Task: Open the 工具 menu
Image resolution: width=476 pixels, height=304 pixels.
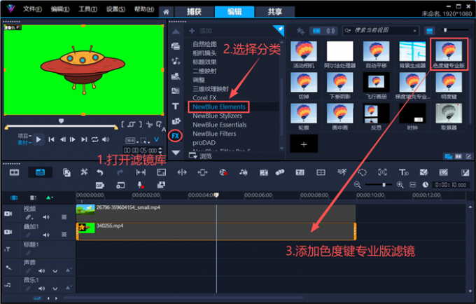Action: (88, 9)
